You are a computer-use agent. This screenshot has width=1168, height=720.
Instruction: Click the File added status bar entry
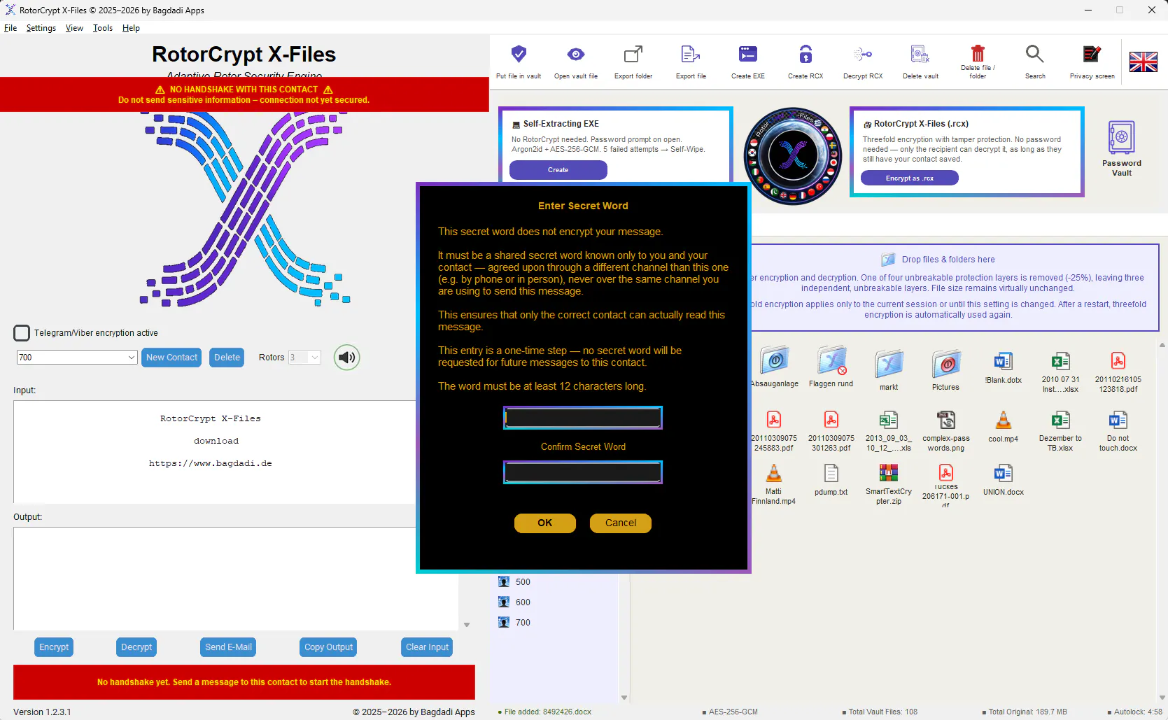pos(544,712)
